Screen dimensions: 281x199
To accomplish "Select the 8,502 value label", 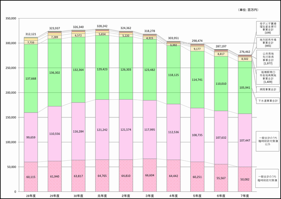I will click(x=244, y=59).
